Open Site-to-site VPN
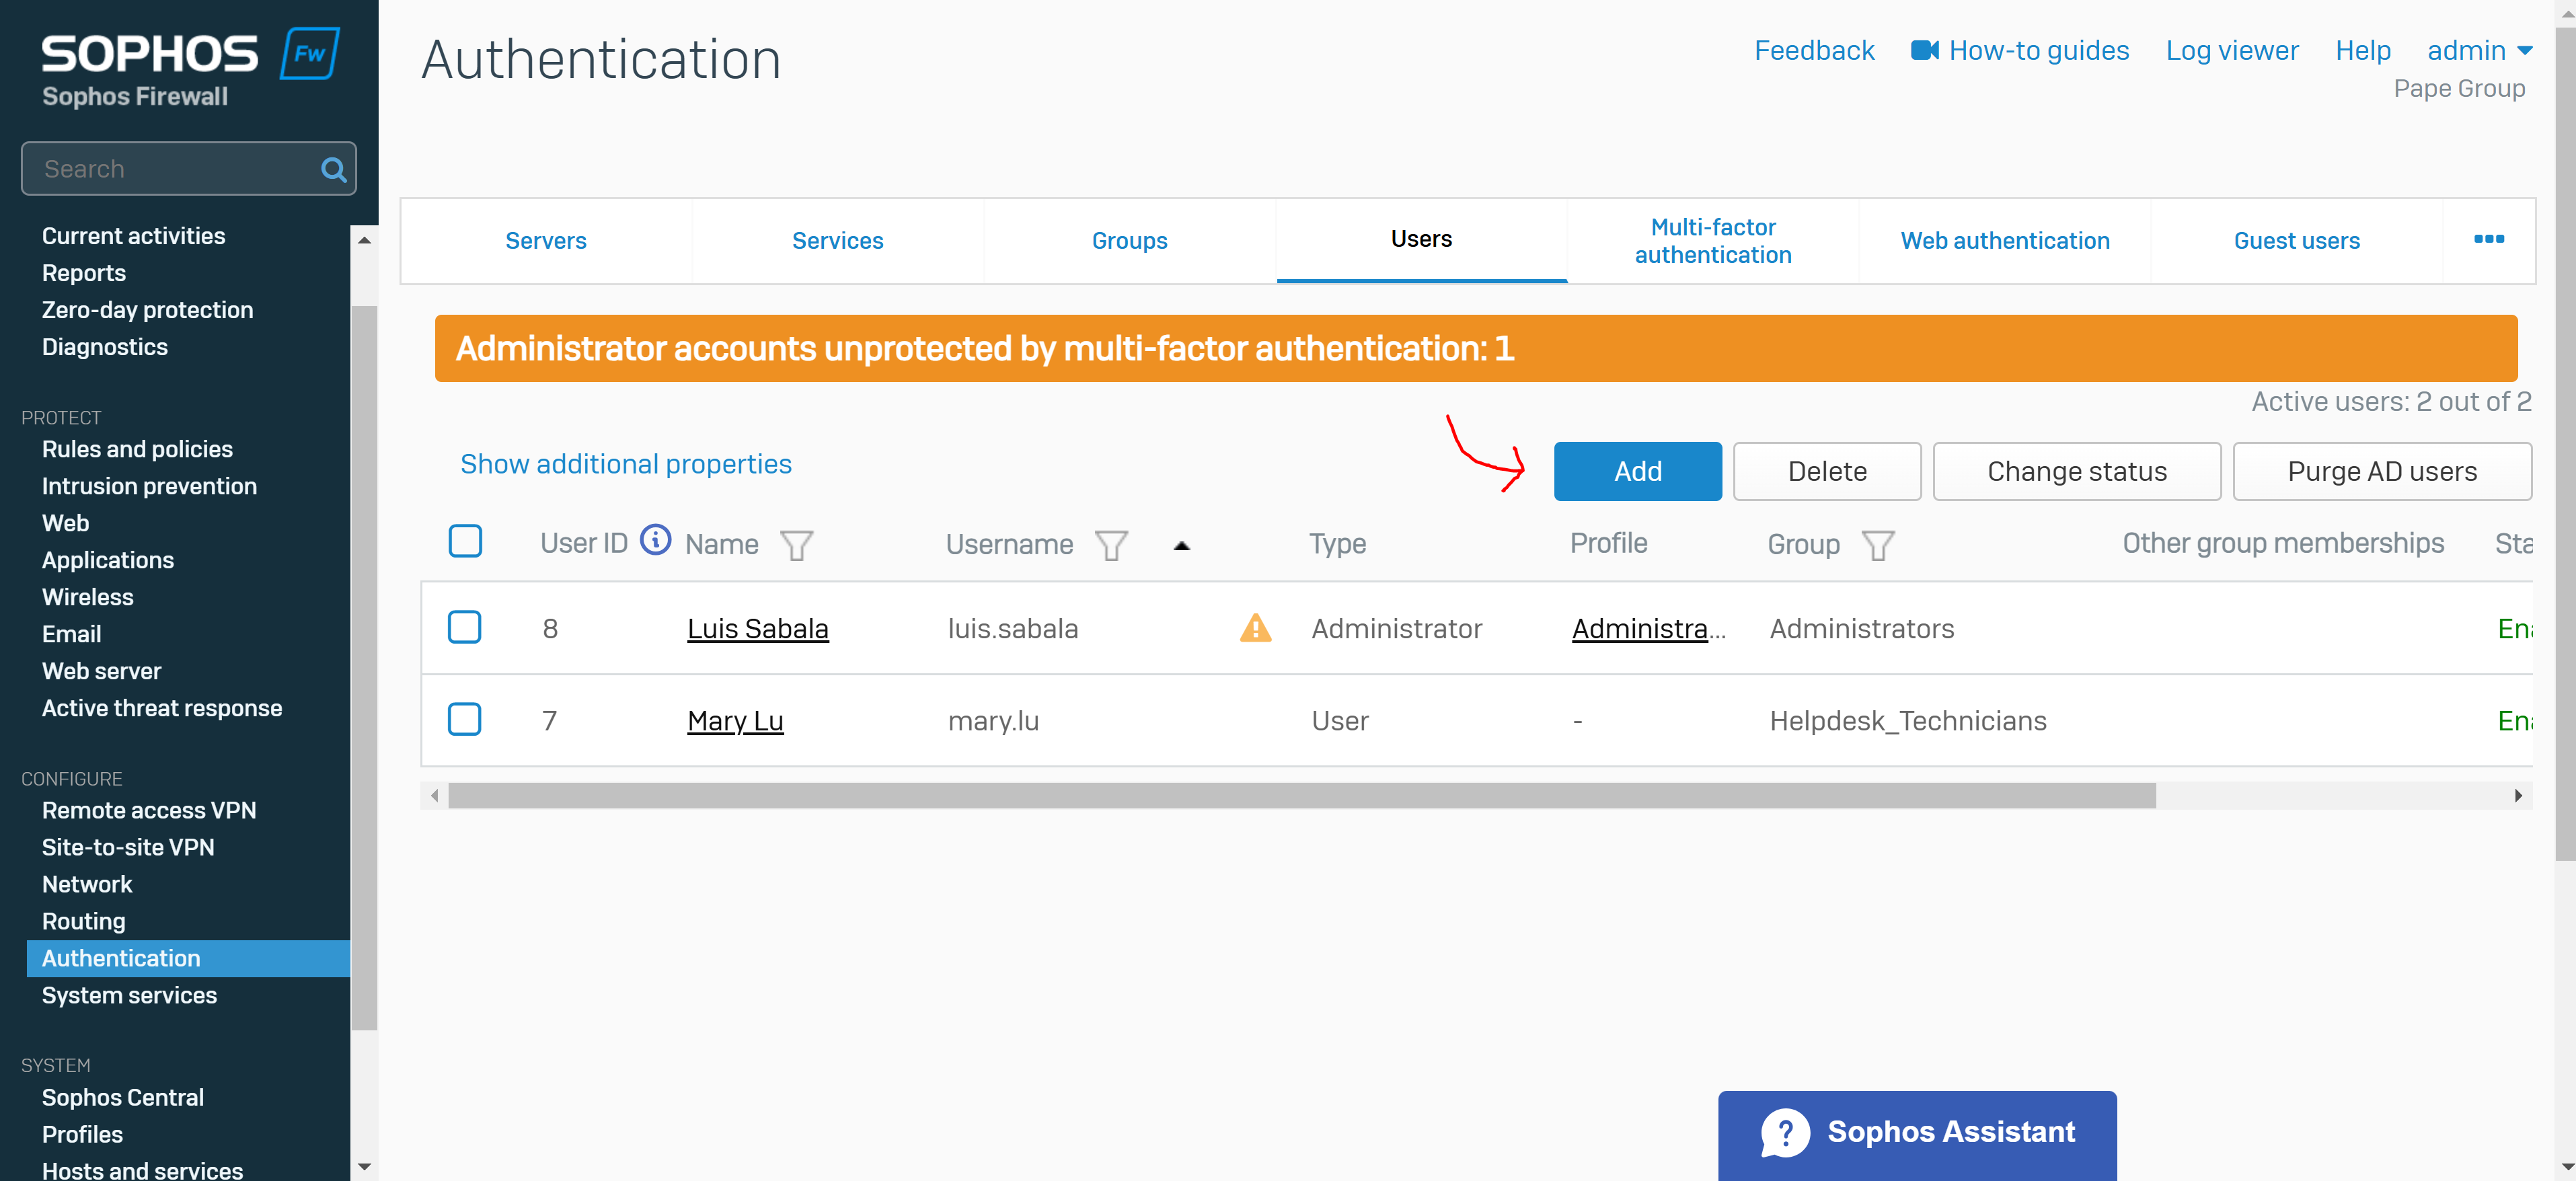This screenshot has width=2576, height=1181. point(128,847)
